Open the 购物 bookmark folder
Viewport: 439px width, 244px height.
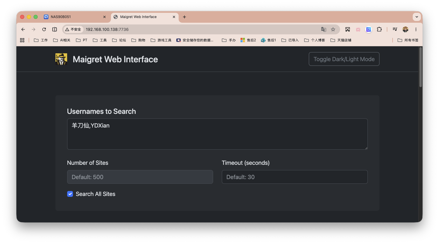coord(138,40)
